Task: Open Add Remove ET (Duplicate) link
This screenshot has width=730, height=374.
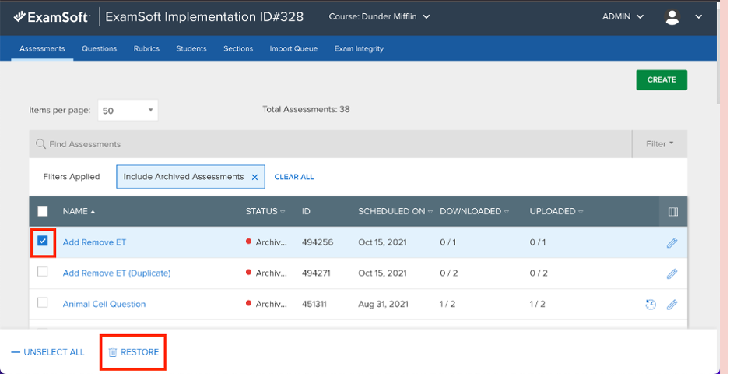Action: [117, 273]
